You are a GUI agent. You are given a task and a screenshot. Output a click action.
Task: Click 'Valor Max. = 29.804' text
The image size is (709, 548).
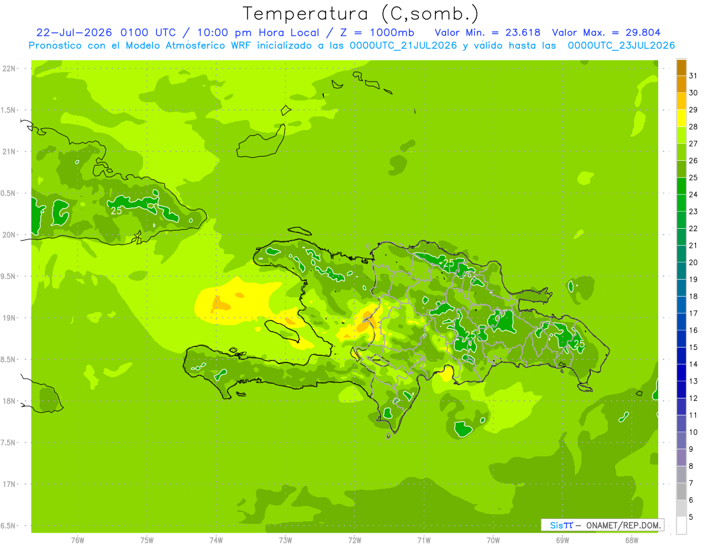(606, 33)
